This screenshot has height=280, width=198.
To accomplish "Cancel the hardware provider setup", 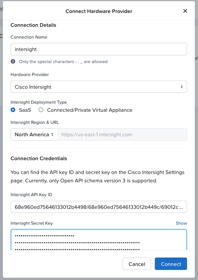I will pyautogui.click(x=137, y=264).
